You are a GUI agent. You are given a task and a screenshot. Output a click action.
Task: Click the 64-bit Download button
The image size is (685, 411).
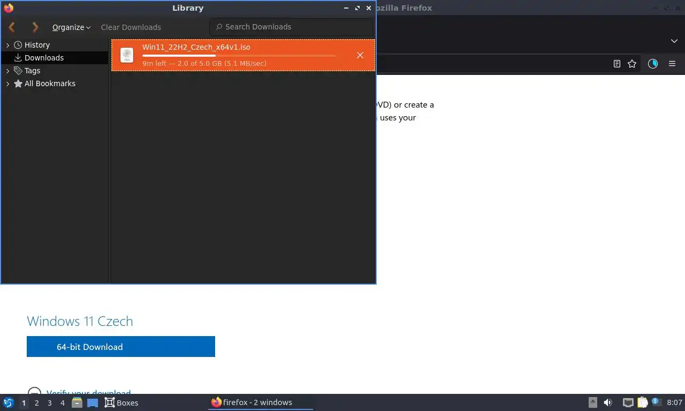pos(121,347)
